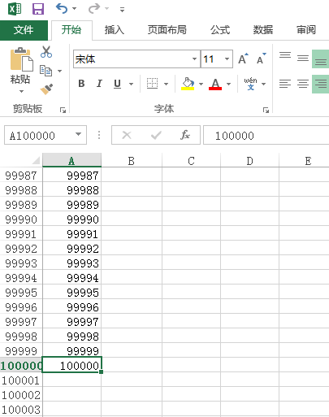
Task: Decrease font size with small A
Action: pyautogui.click(x=262, y=59)
